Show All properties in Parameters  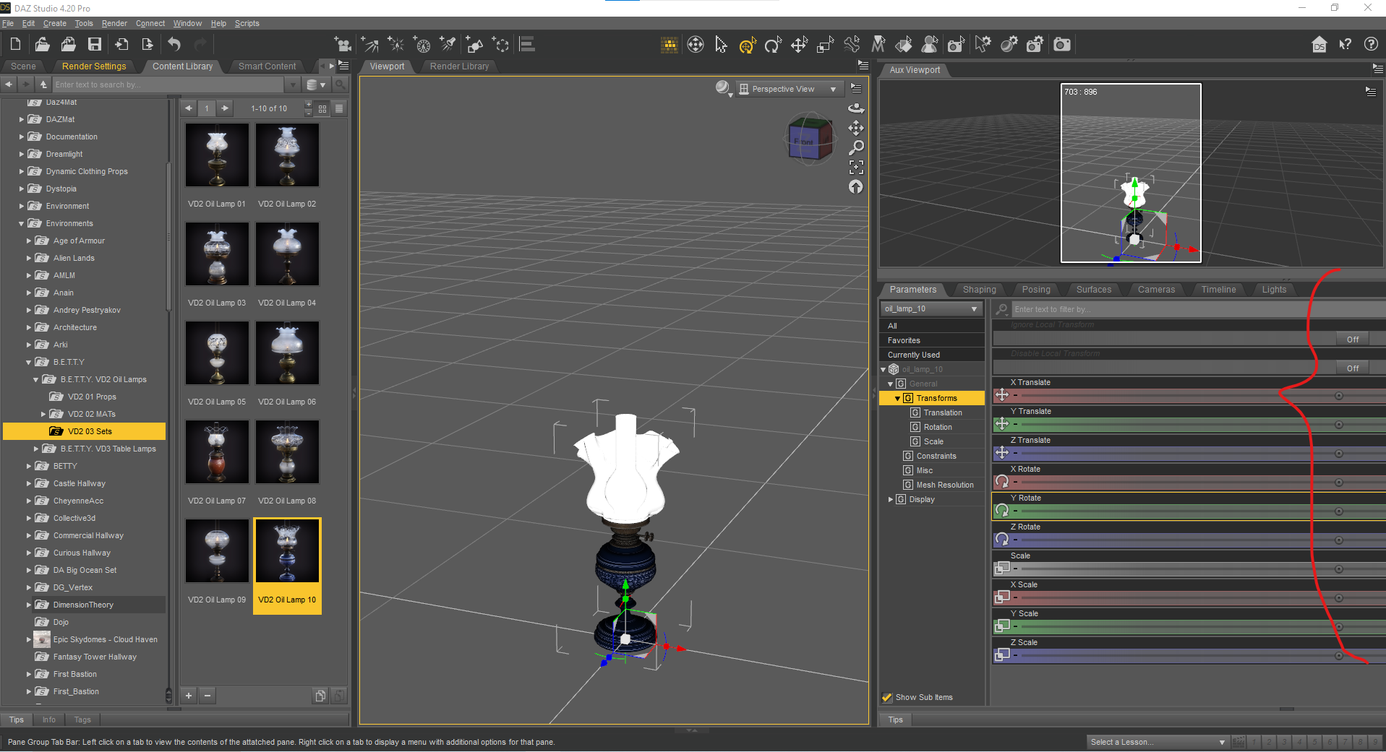pyautogui.click(x=932, y=327)
